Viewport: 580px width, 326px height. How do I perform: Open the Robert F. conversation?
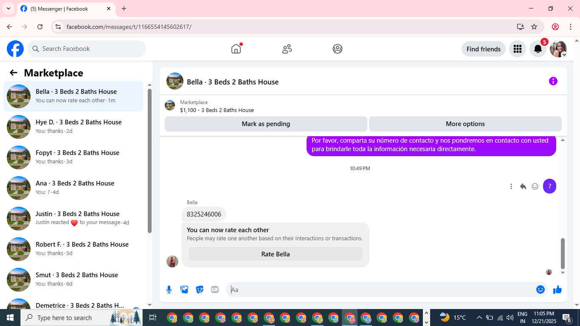[x=73, y=249]
